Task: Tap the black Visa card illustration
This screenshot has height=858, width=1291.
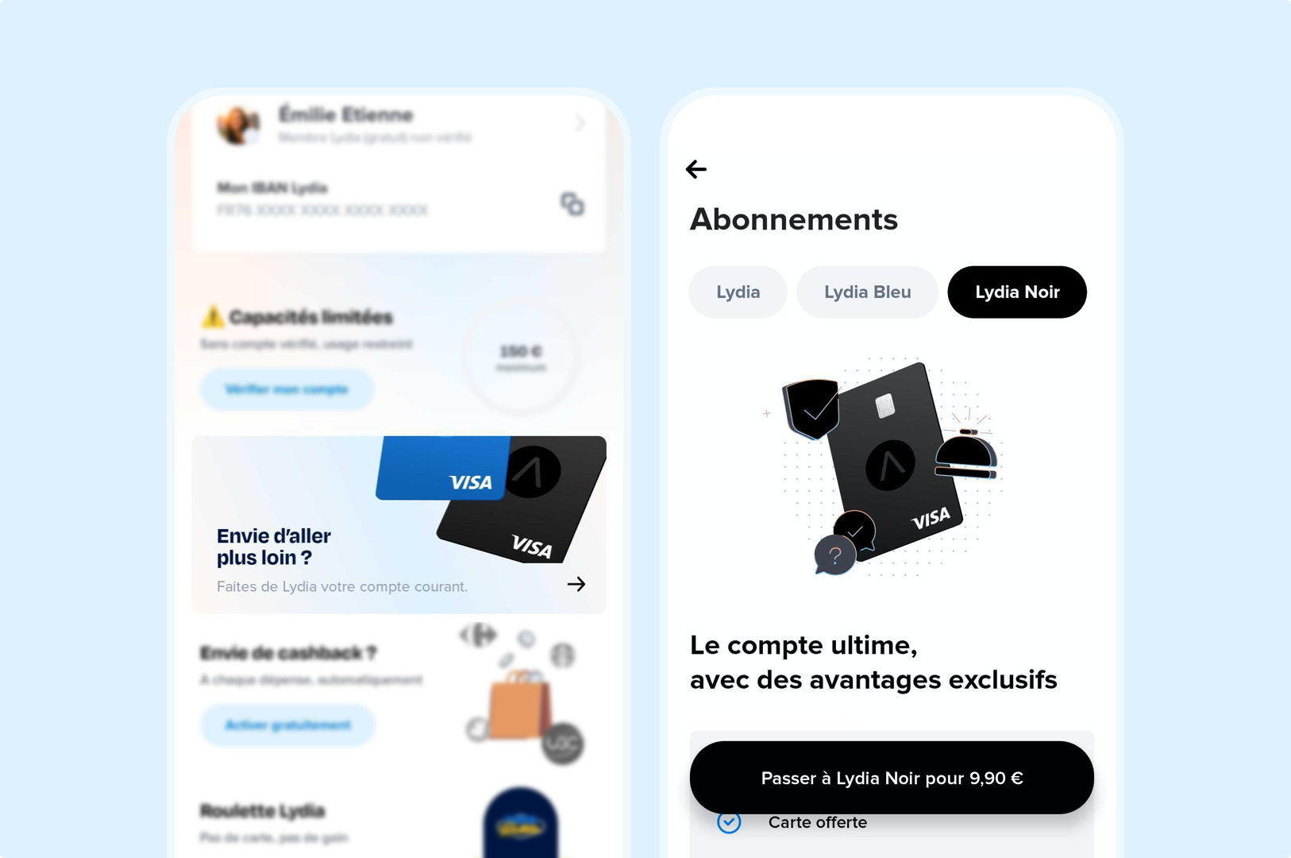Action: [895, 462]
